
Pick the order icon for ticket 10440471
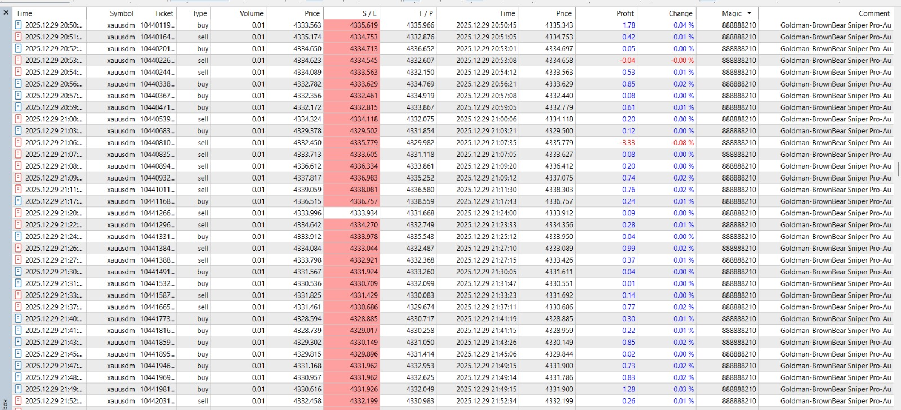point(18,107)
